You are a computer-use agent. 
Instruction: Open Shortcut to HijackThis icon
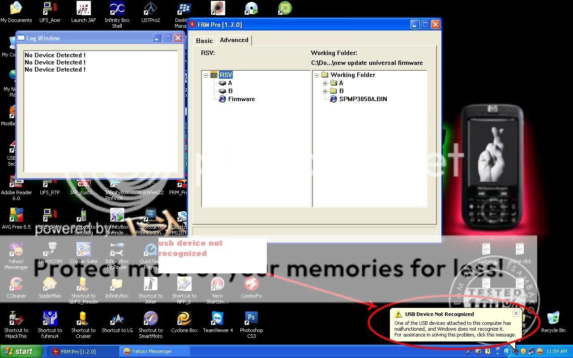[x=16, y=325]
